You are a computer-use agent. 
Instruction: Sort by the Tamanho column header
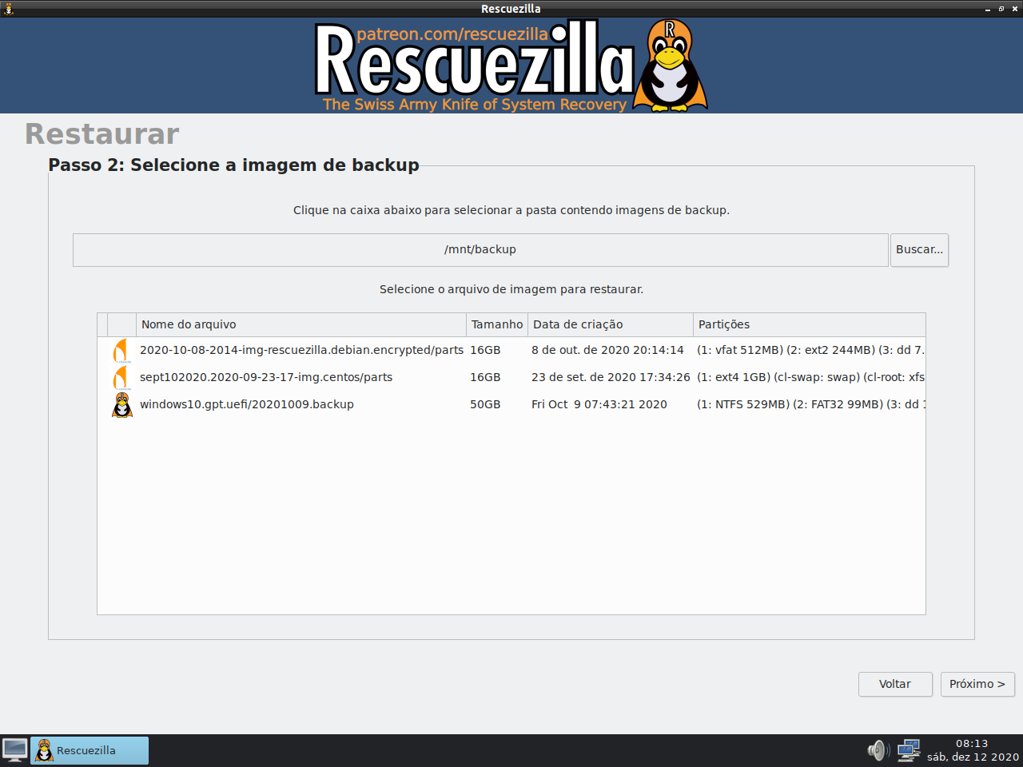pyautogui.click(x=497, y=324)
